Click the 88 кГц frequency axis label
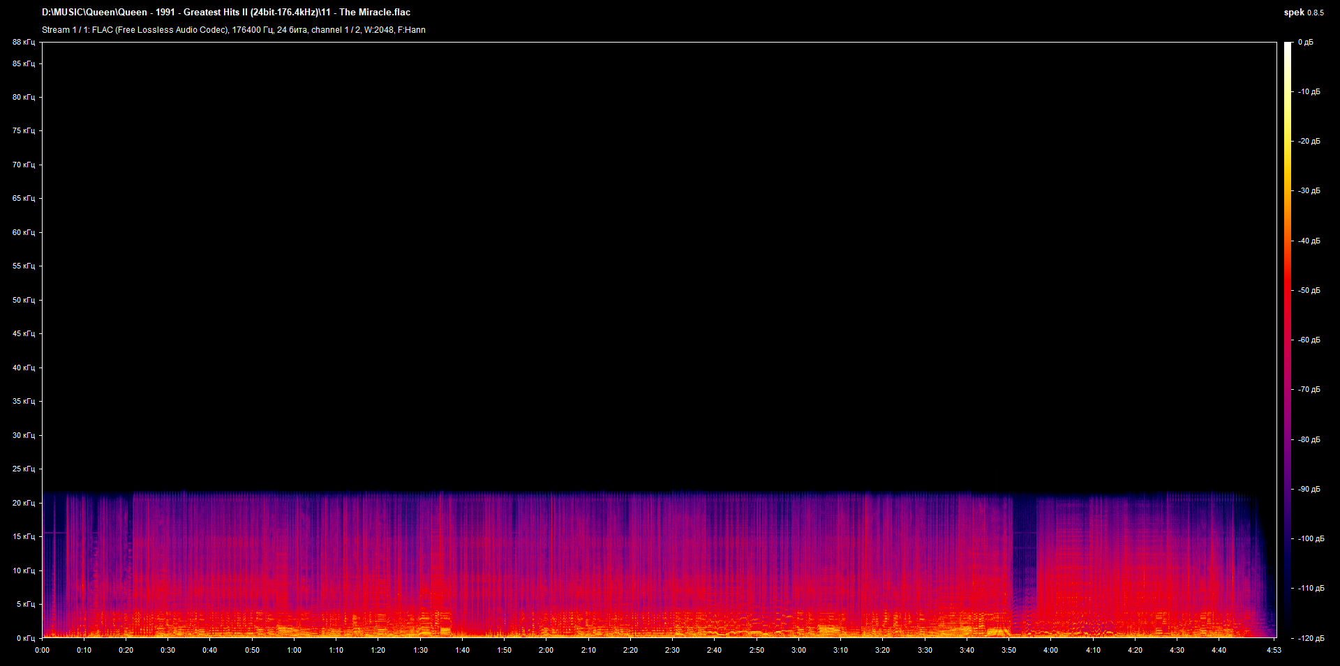Viewport: 1340px width, 666px height. click(24, 43)
